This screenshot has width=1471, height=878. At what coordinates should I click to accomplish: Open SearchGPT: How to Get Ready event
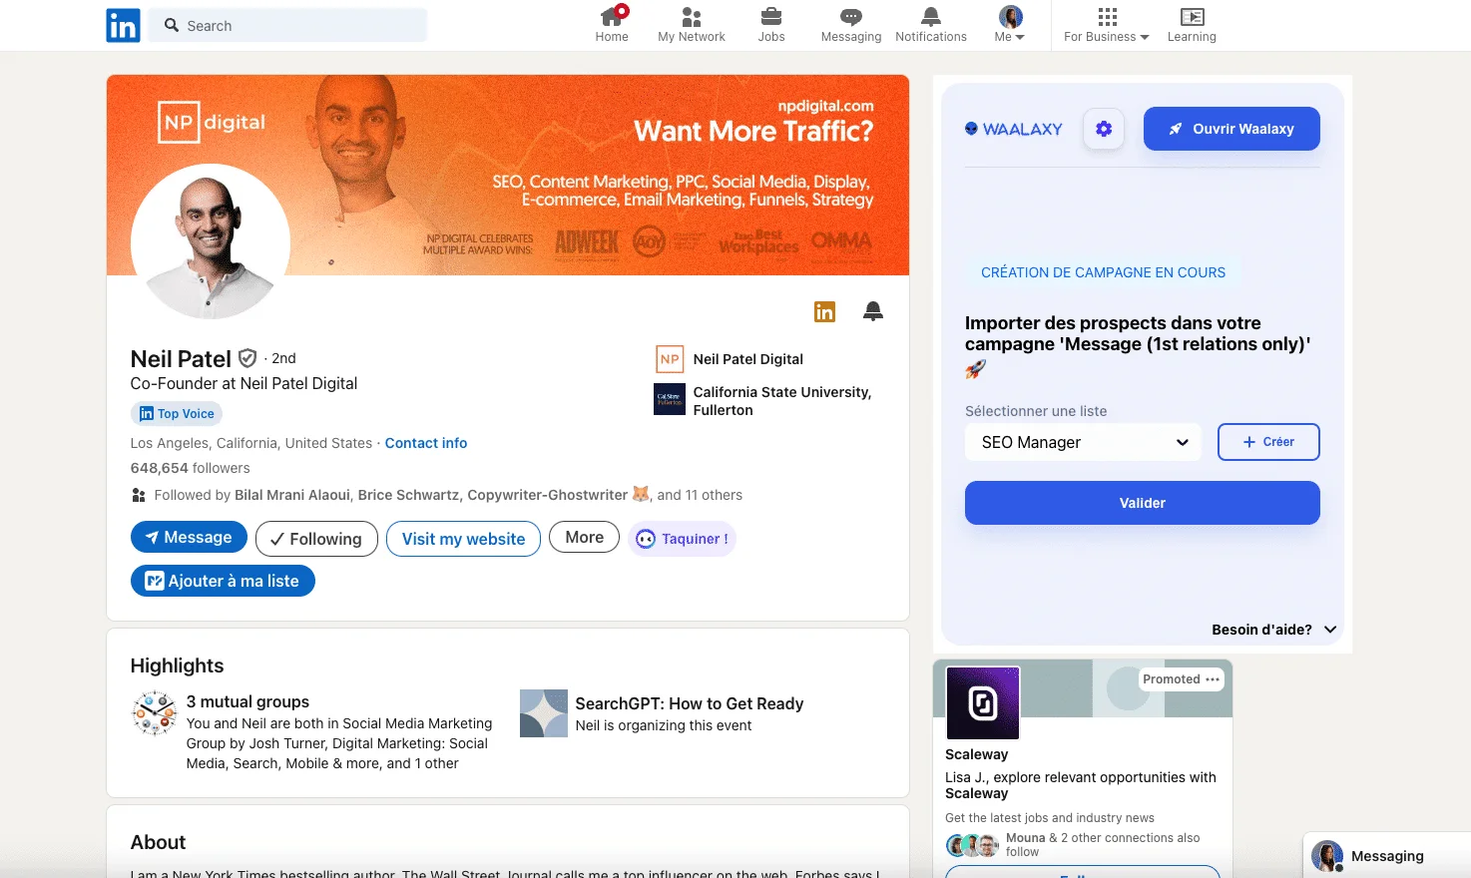tap(690, 704)
